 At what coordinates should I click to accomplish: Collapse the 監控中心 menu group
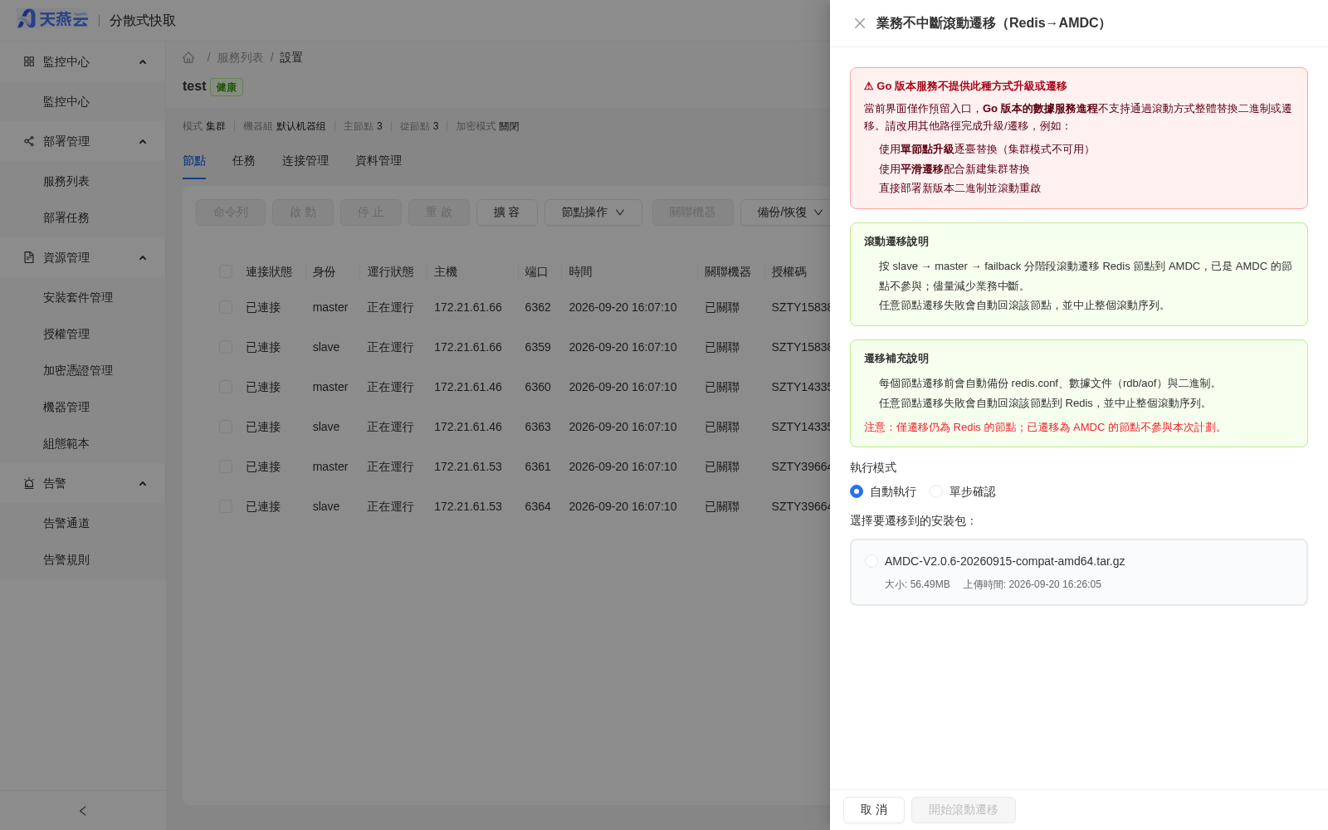143,61
